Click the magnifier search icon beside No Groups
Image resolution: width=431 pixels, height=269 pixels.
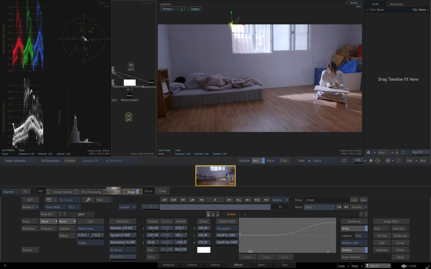88,200
